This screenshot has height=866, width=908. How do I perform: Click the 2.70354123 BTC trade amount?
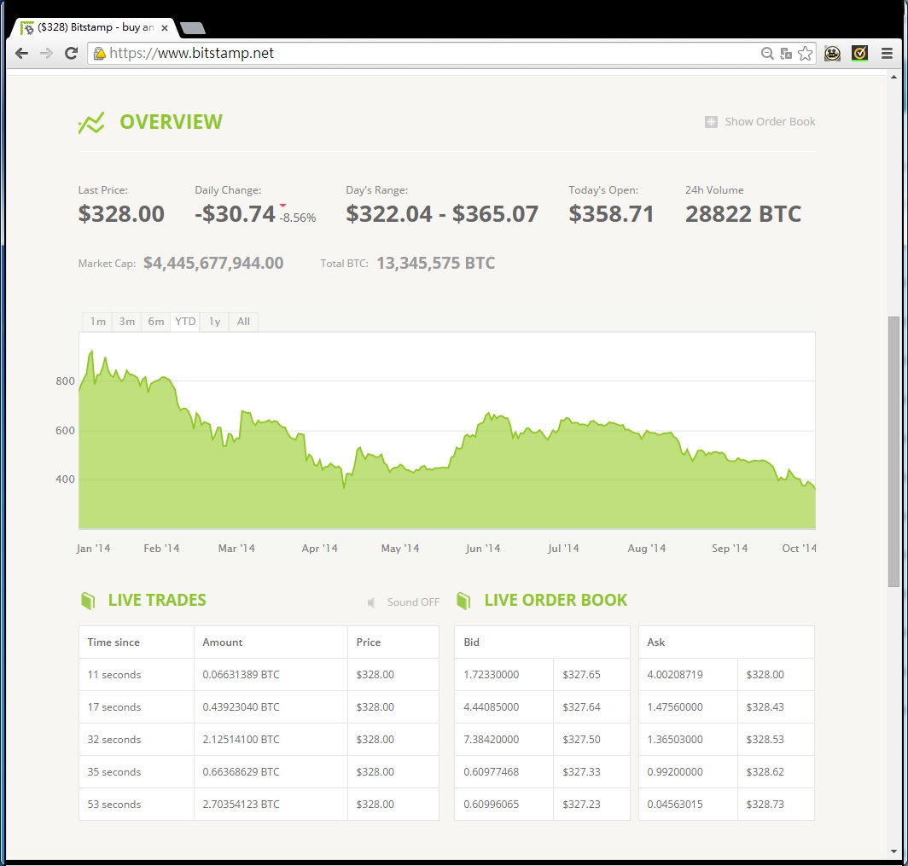pos(241,804)
